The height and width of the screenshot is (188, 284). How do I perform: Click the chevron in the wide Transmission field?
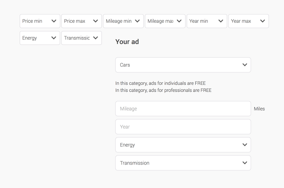(245, 163)
